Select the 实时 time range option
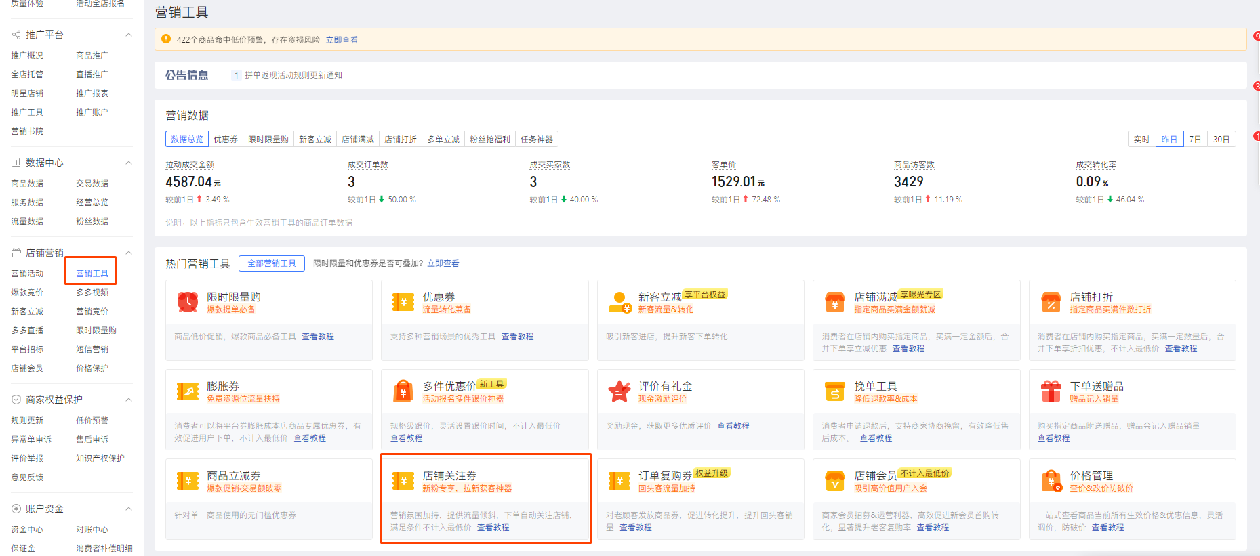This screenshot has height=556, width=1260. (1141, 140)
